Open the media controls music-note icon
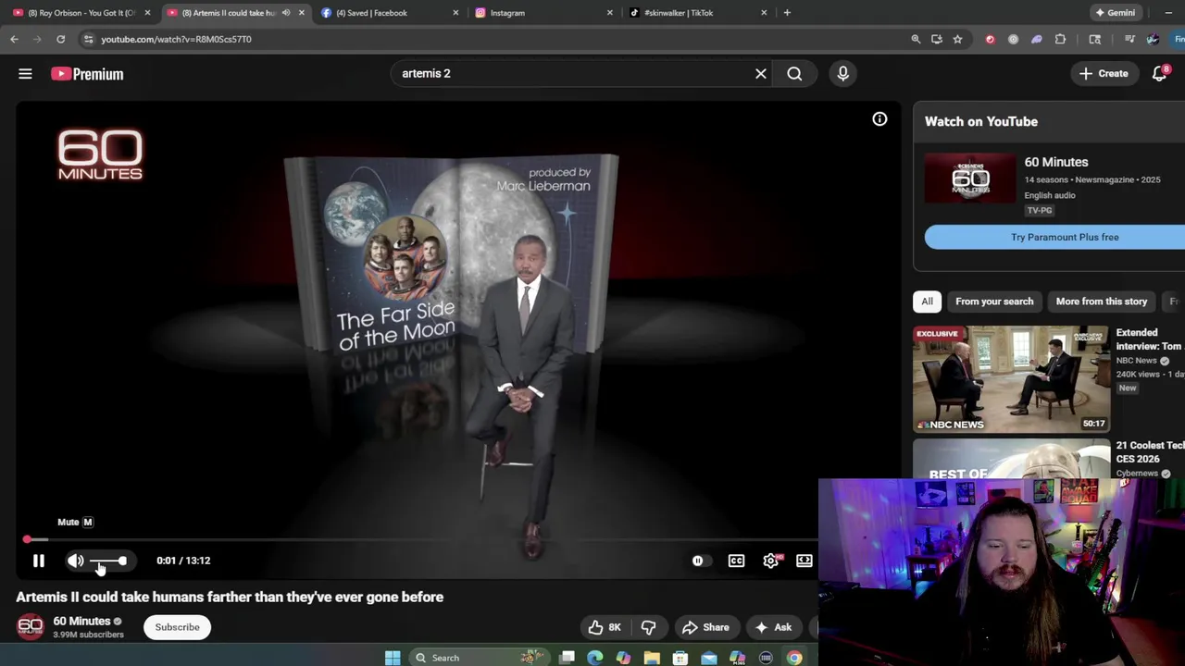 tap(1129, 39)
